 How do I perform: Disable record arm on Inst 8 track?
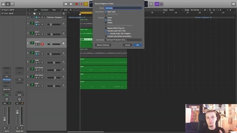pos(42,44)
